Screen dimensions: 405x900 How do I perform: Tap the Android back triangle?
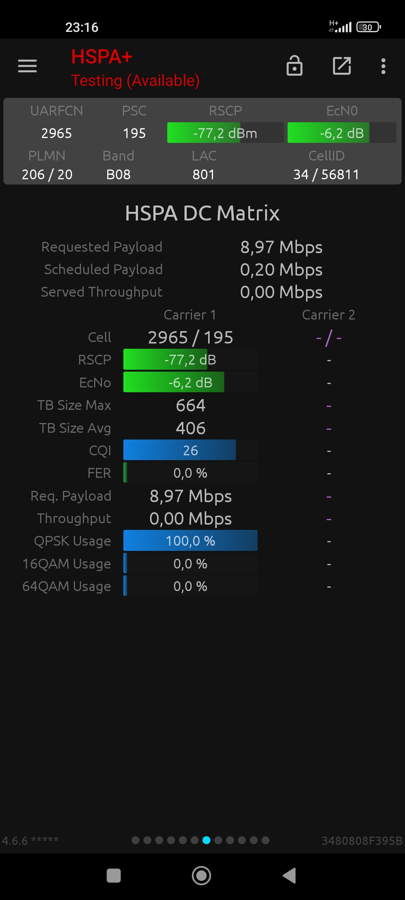[289, 876]
